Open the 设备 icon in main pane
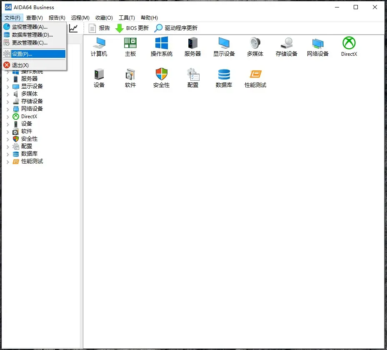This screenshot has height=350, width=387. tap(99, 78)
